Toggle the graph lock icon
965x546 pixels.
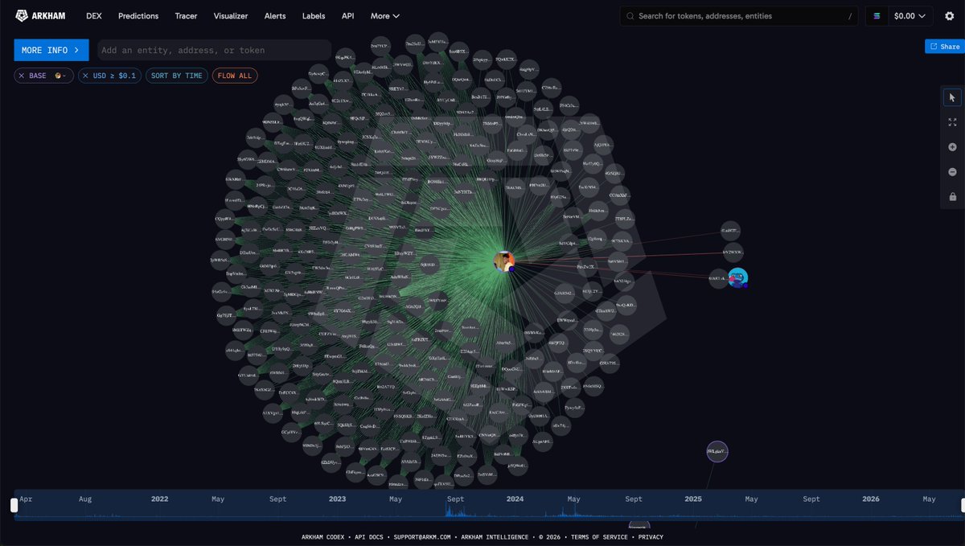[952, 197]
